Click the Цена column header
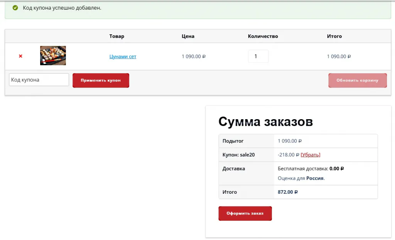The height and width of the screenshot is (240, 395). pyautogui.click(x=188, y=36)
